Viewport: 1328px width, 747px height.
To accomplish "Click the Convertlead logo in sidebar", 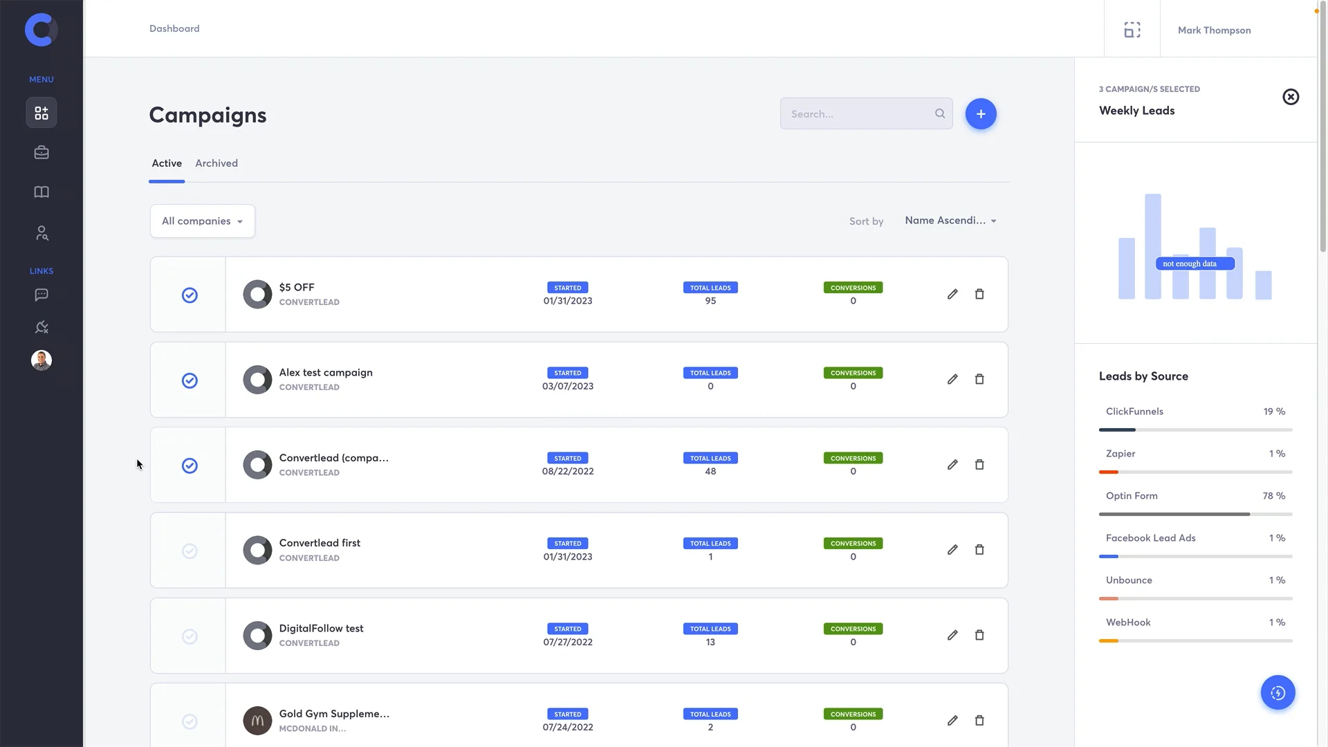I will pyautogui.click(x=41, y=30).
